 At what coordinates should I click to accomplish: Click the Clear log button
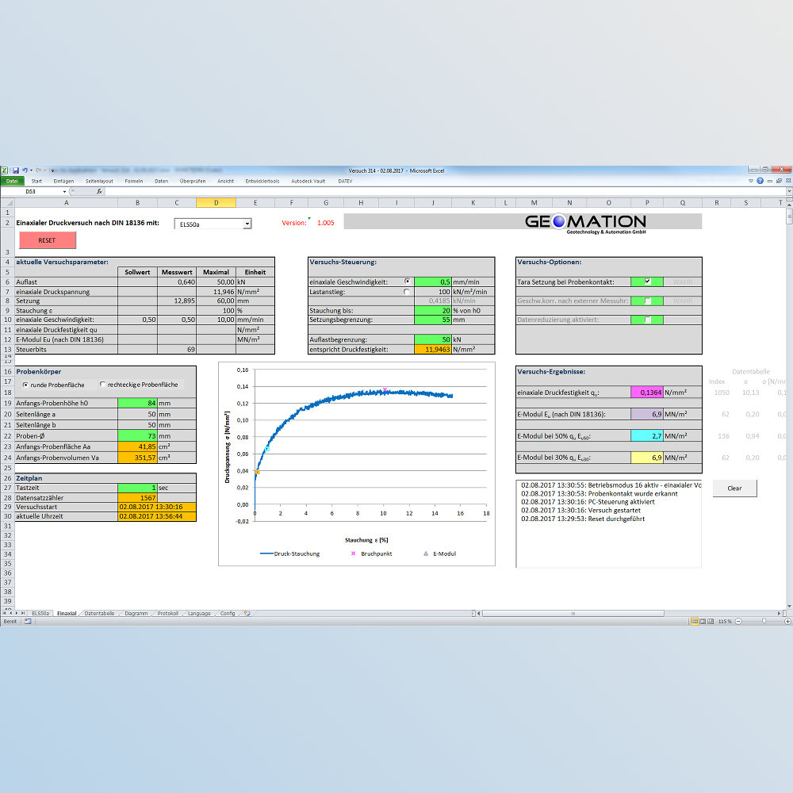coord(734,488)
